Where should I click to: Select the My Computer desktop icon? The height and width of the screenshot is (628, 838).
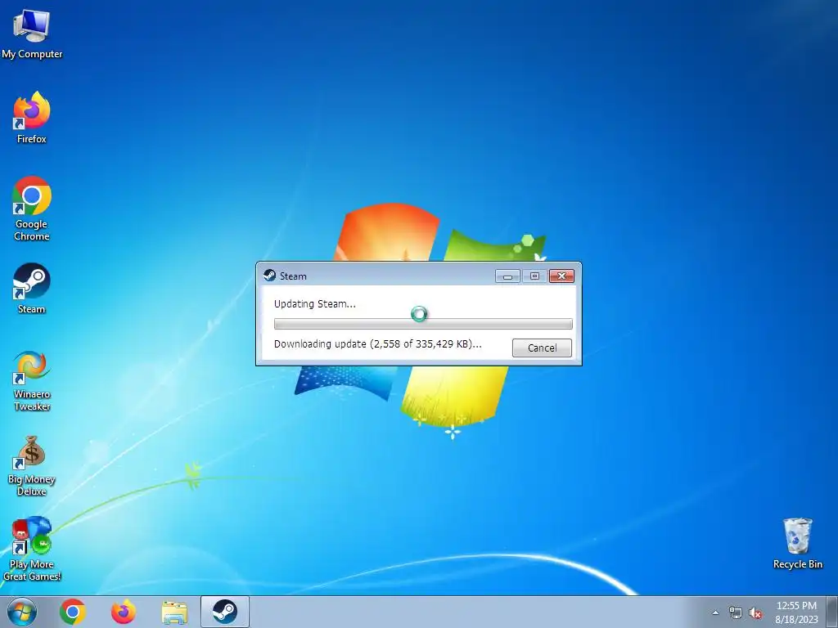(32, 34)
